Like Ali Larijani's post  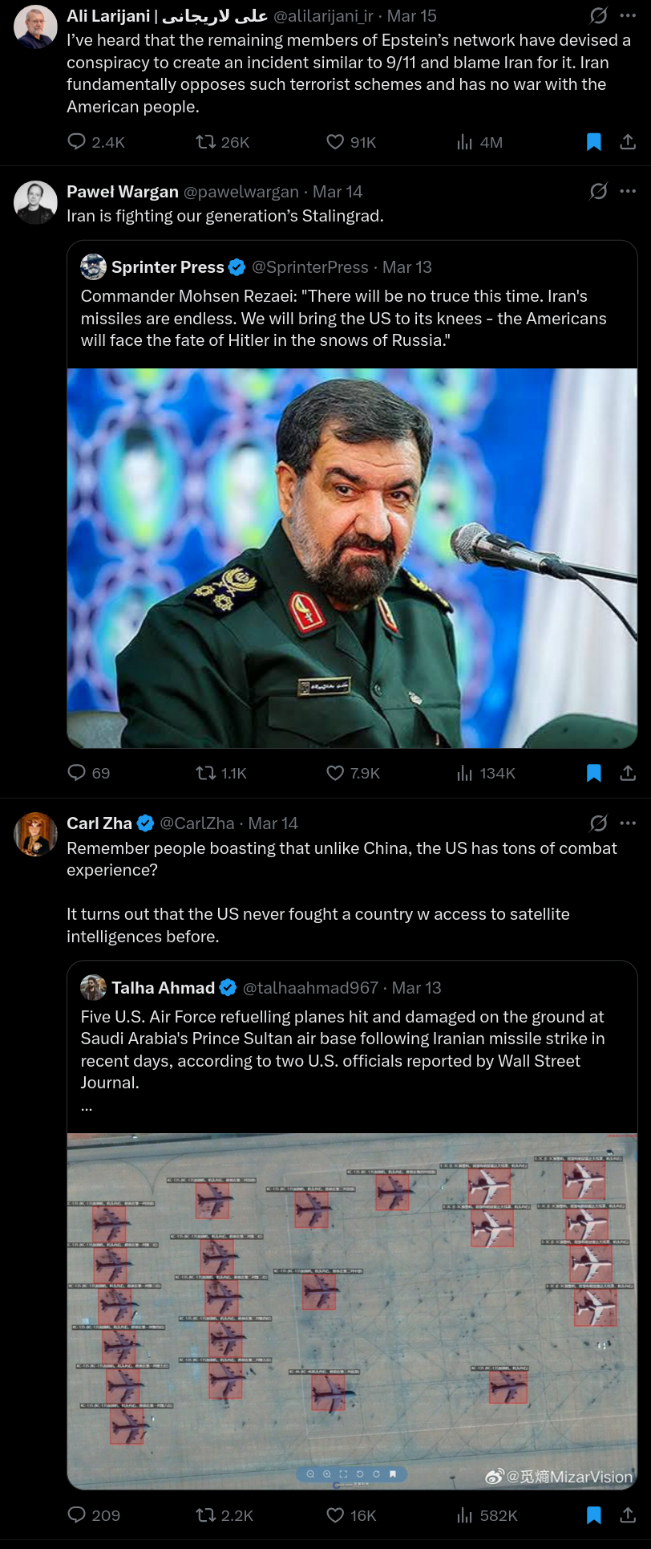pyautogui.click(x=335, y=142)
